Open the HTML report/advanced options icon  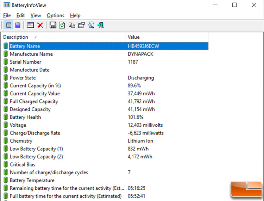coord(82,25)
